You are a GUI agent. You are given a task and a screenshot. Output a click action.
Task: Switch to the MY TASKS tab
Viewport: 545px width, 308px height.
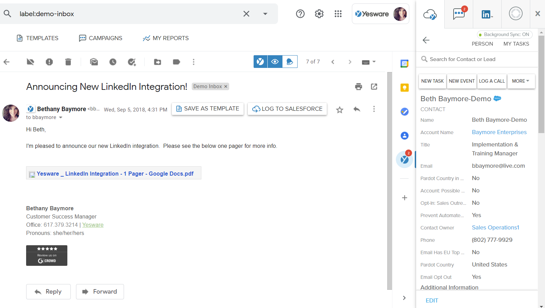(x=516, y=44)
